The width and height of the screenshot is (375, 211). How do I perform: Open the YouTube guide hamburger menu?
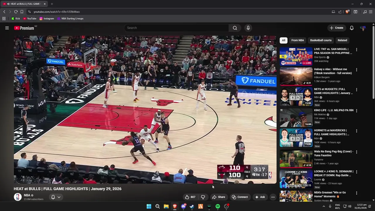click(x=7, y=28)
